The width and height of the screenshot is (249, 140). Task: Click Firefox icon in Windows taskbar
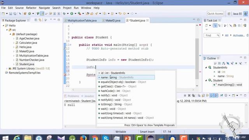(x=83, y=138)
